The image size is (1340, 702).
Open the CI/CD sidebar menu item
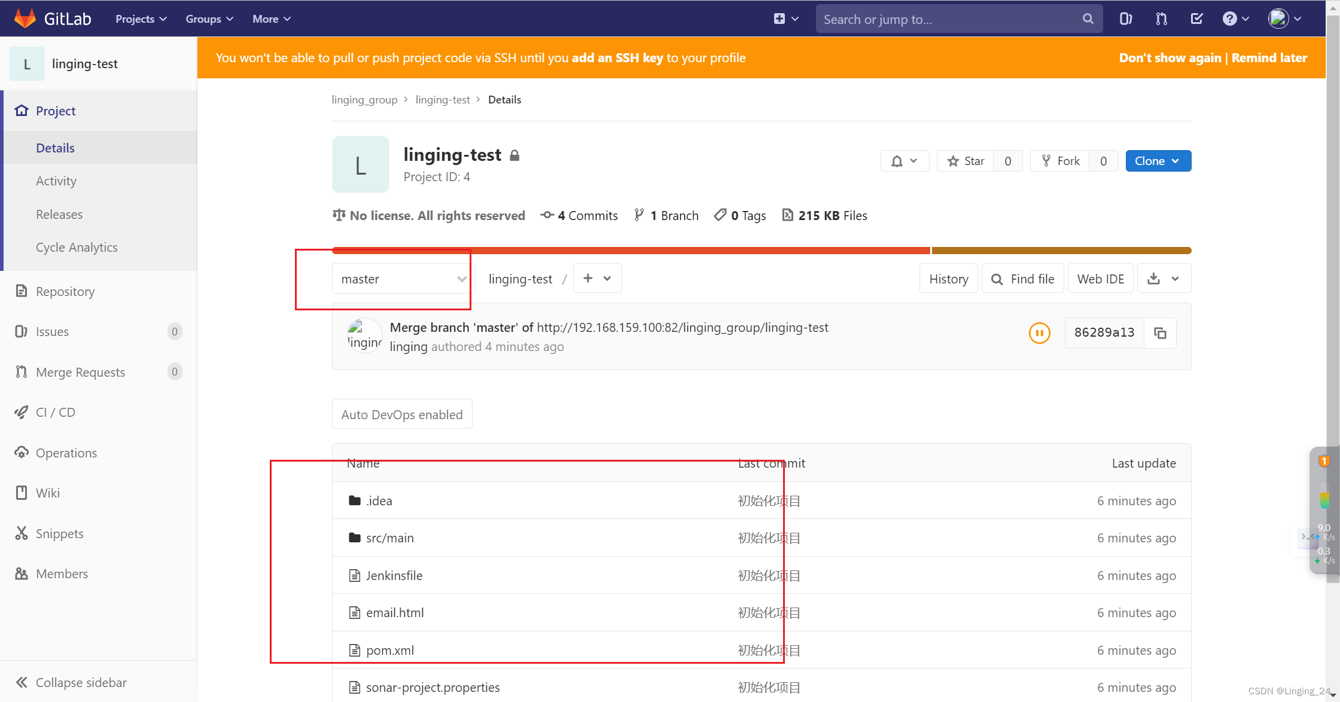point(56,412)
